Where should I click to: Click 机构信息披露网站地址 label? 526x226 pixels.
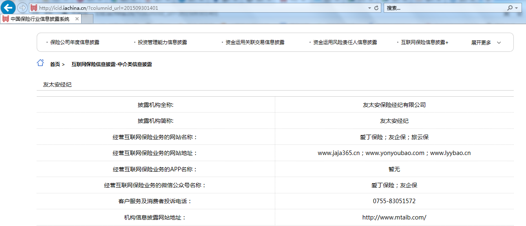155,217
